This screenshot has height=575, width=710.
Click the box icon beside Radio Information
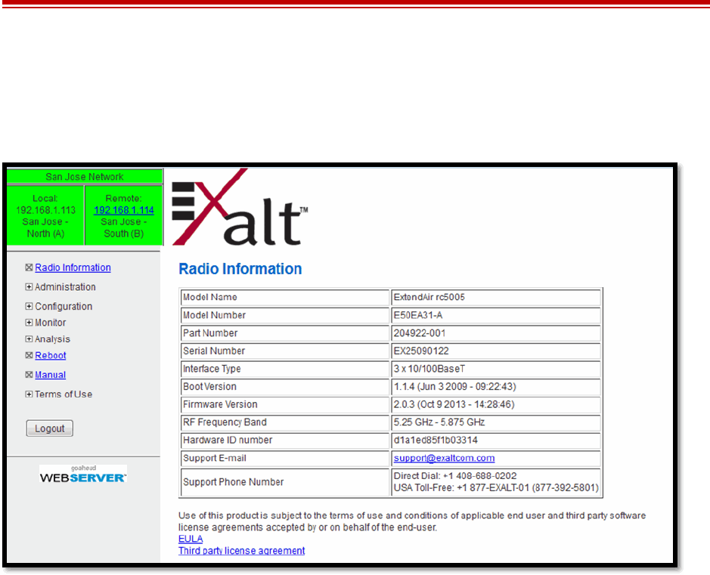pyautogui.click(x=29, y=267)
